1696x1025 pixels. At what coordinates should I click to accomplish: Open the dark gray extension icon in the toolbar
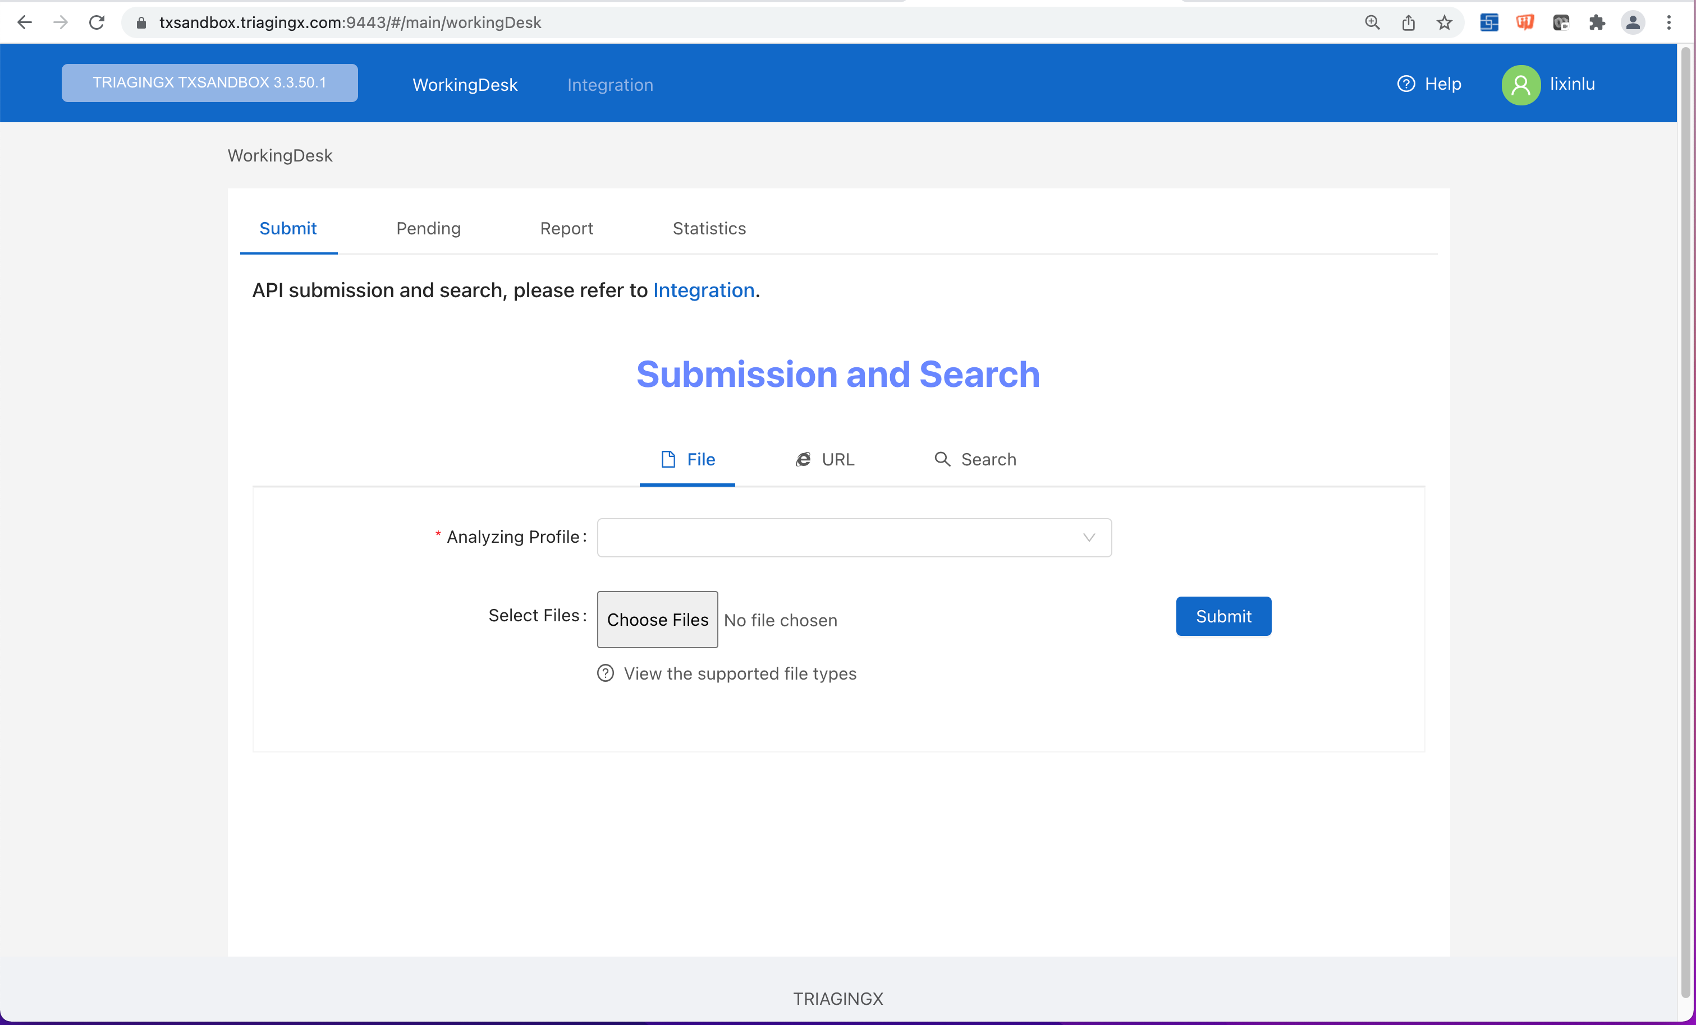tap(1560, 22)
